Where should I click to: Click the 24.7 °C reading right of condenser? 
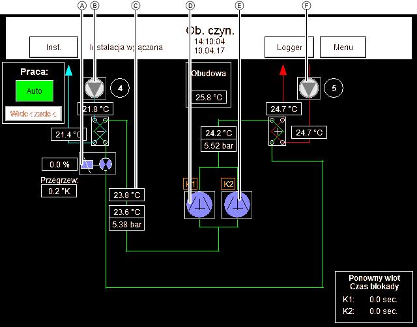tap(309, 132)
